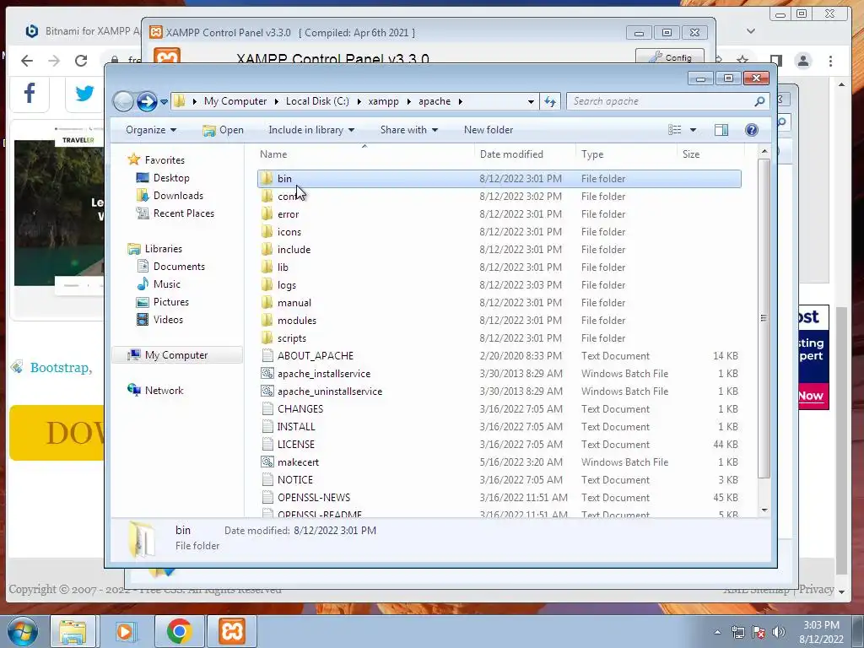Click the Explorer forward arrow button
Viewport: 864px width, 648px height.
[x=147, y=101]
